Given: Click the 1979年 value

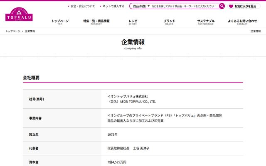Looking at the screenshot, I should pos(112,134).
